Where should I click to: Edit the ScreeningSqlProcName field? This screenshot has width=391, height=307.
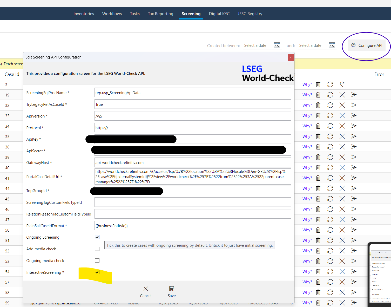pos(193,93)
